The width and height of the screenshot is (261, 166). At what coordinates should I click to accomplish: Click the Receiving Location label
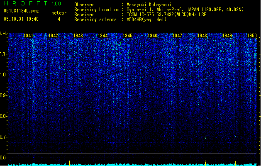(x=97, y=10)
